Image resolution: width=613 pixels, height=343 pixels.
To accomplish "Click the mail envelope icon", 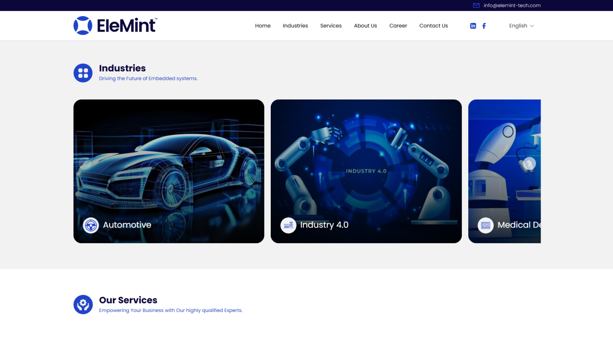I will click(x=476, y=6).
